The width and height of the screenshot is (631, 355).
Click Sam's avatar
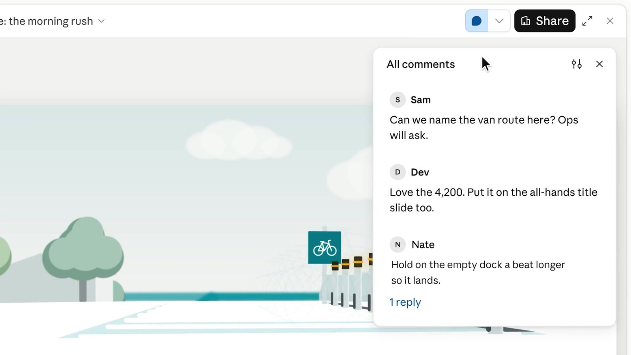click(x=398, y=100)
